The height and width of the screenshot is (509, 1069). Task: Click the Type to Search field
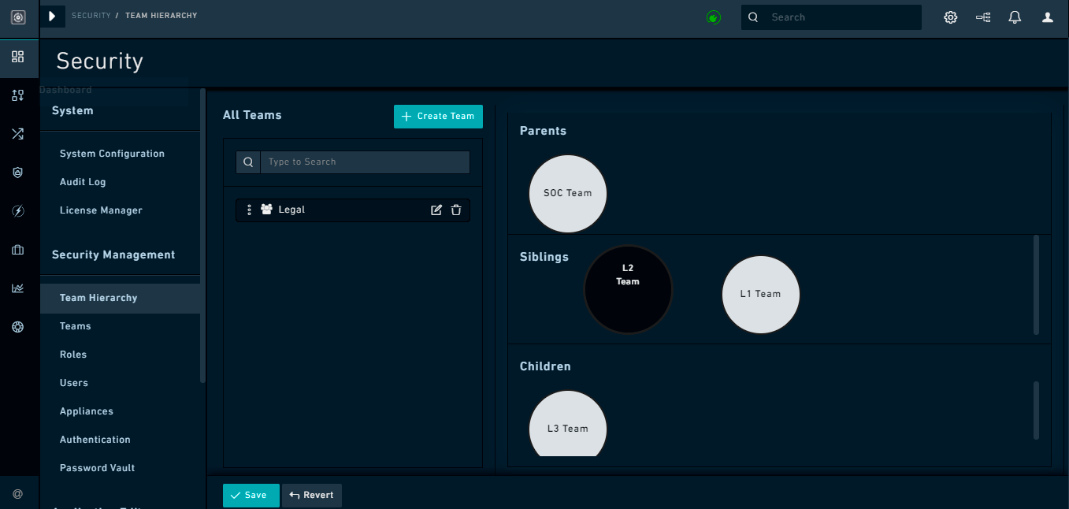point(364,162)
